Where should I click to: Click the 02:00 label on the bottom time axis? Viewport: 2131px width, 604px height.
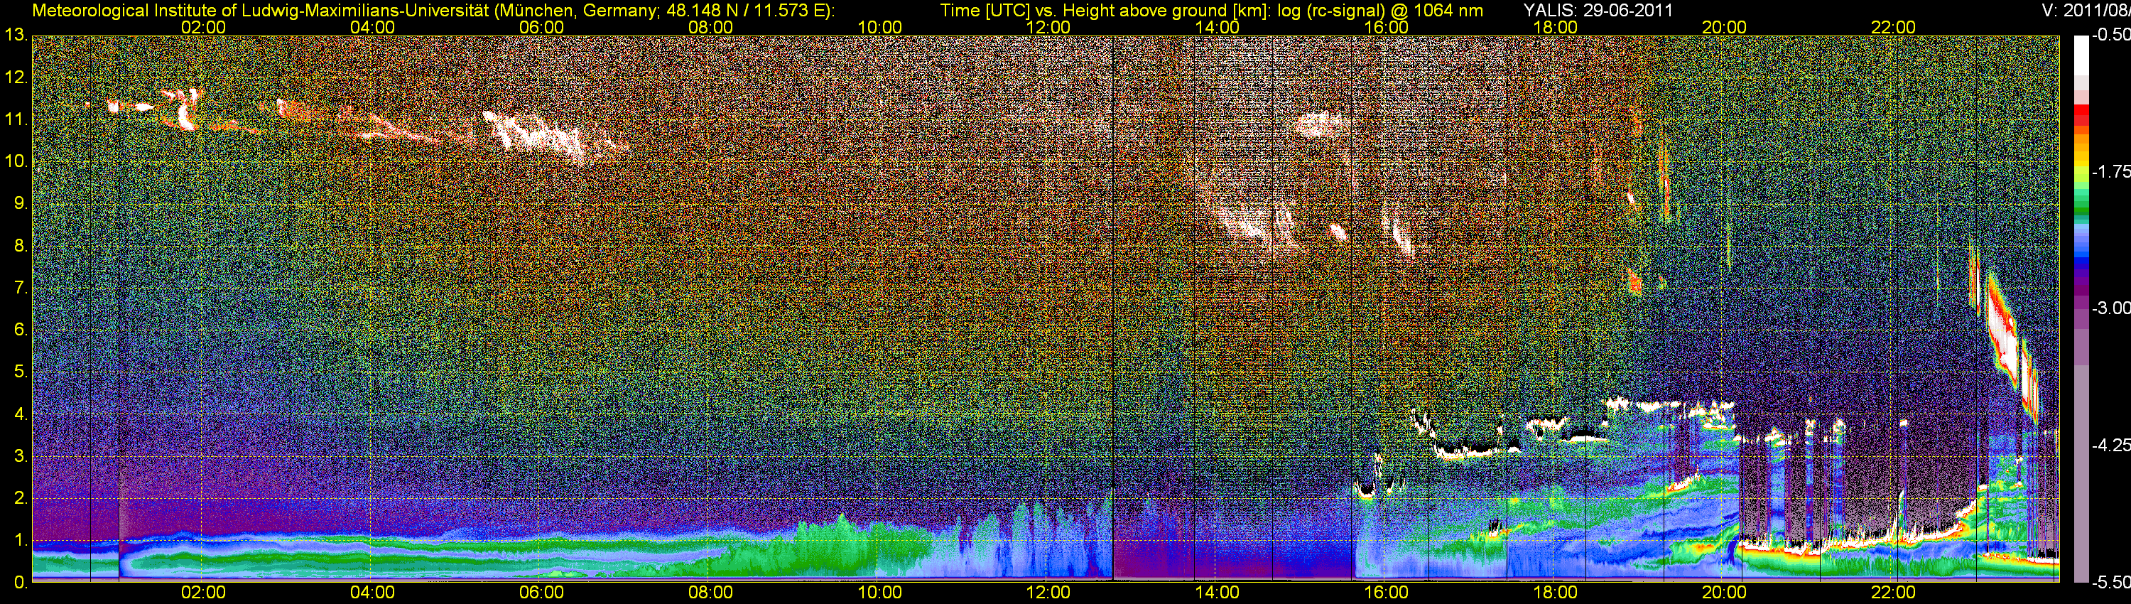point(203,593)
